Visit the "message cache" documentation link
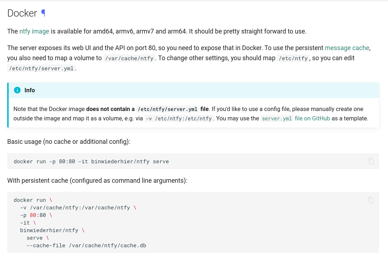The height and width of the screenshot is (257, 388). (347, 48)
